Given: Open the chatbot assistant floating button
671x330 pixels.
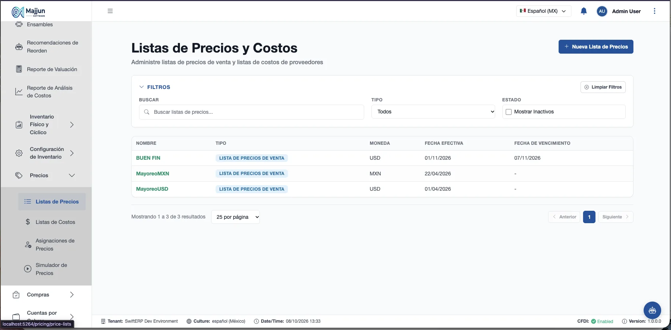Looking at the screenshot, I should tap(652, 310).
